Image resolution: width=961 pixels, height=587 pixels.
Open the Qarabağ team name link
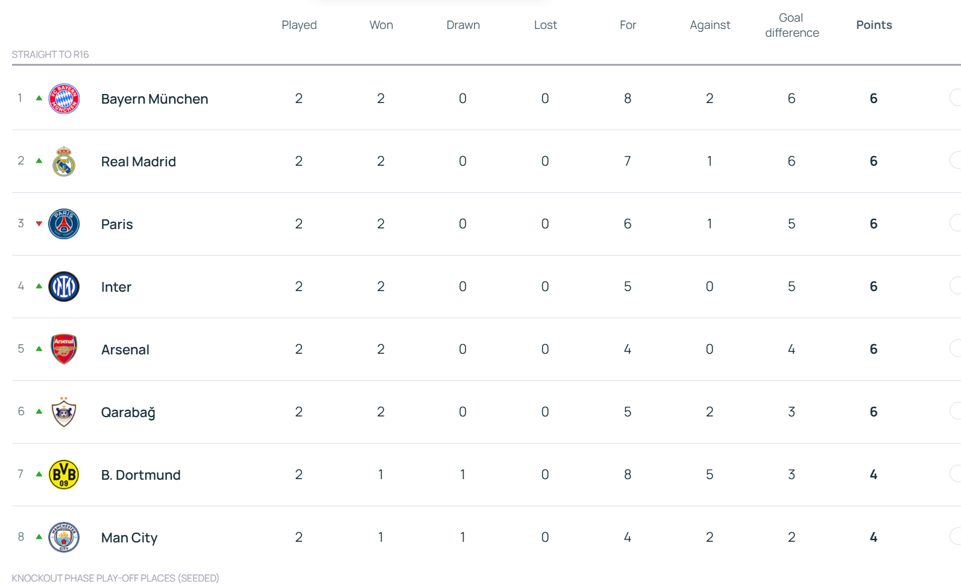128,412
